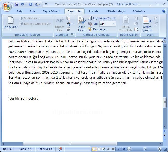
Task: Save the document via the floppy icon
Action: 17,4
